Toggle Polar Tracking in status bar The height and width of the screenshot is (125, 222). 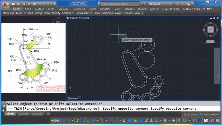point(93,120)
